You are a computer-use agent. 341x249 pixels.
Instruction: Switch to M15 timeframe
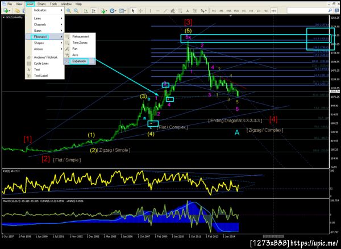tap(229, 11)
